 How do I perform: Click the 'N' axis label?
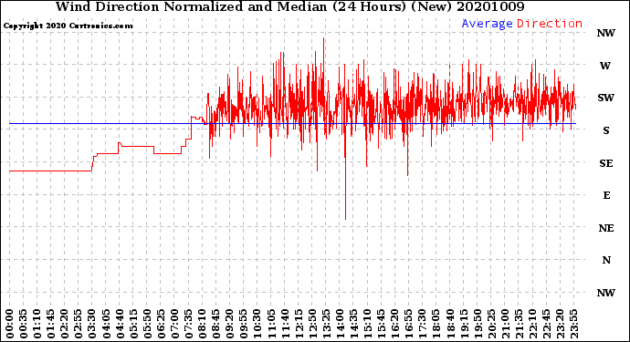point(606,261)
